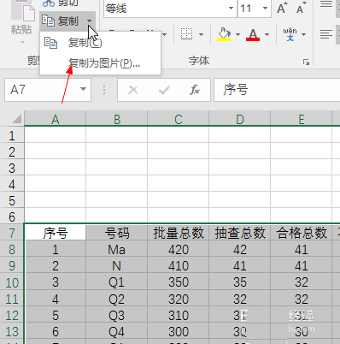The image size is (340, 344).
Task: Click cell containing 410
Action: [x=179, y=266]
